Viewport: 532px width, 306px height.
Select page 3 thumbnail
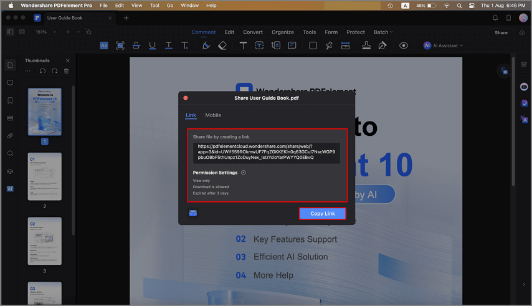44,241
